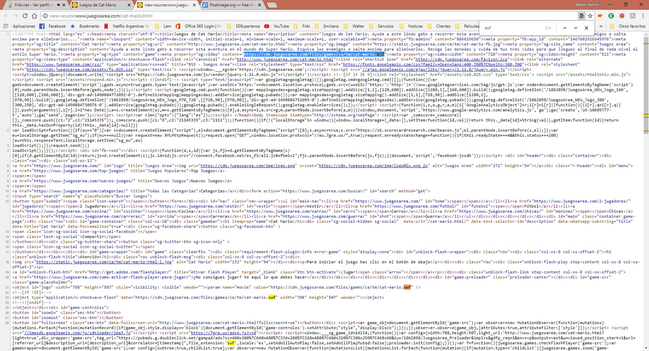This screenshot has height=351, width=649.
Task: Open the Servicios bookmarks folder
Action: tap(381, 26)
